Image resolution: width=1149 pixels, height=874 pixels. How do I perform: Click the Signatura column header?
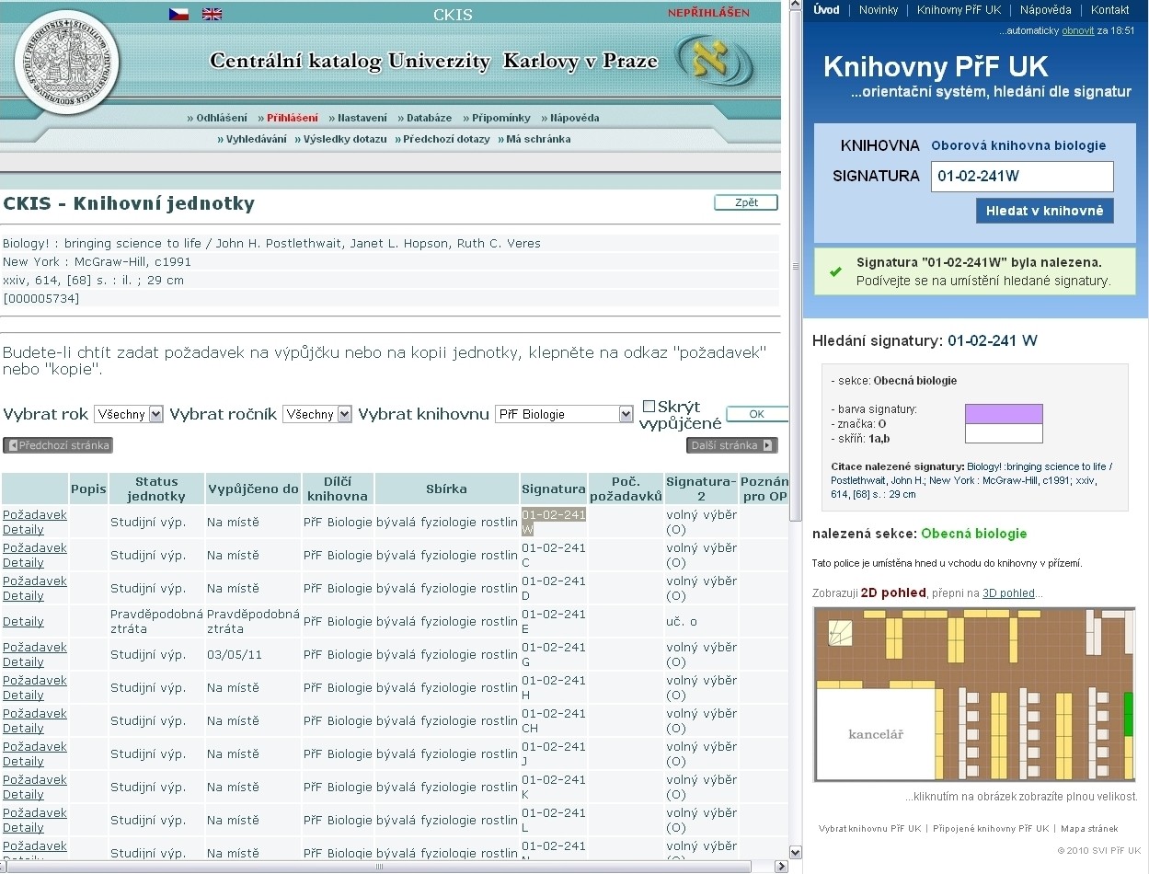tap(553, 489)
